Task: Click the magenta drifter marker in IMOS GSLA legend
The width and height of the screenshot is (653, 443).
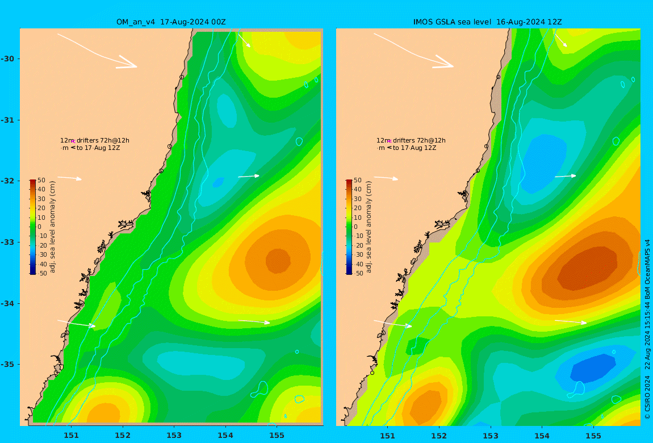Action: coord(390,141)
